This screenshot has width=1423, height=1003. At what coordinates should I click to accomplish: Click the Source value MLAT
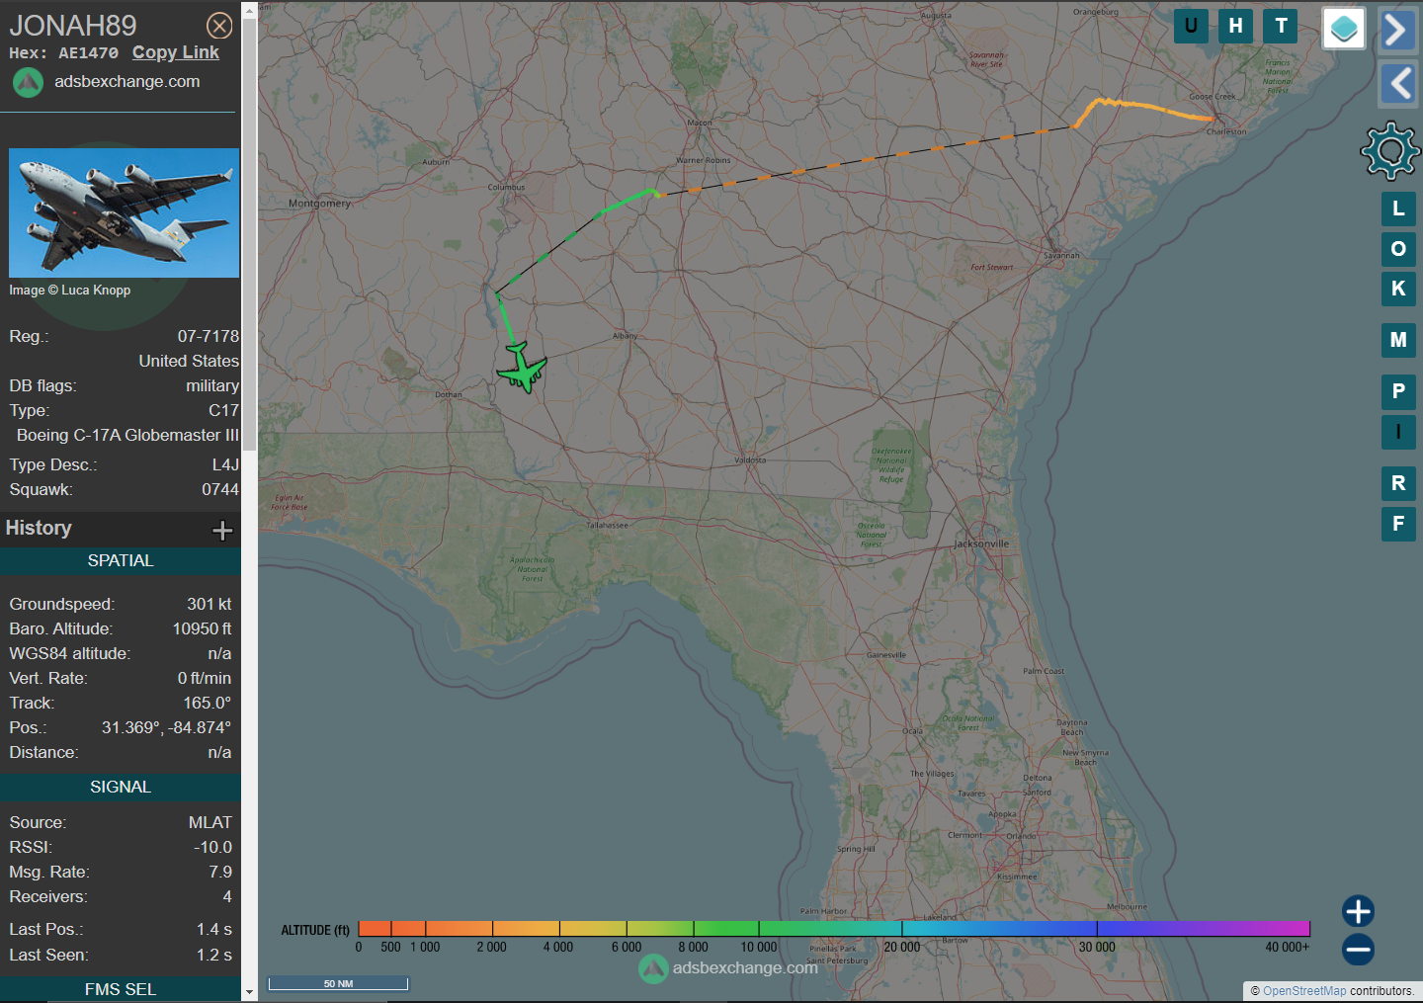(210, 822)
